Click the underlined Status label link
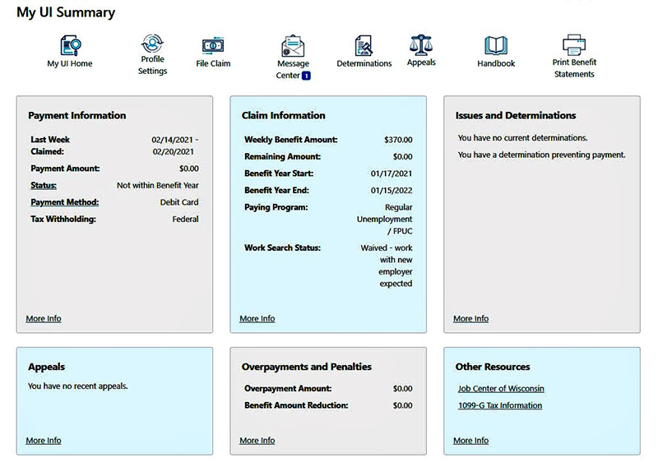 [44, 186]
